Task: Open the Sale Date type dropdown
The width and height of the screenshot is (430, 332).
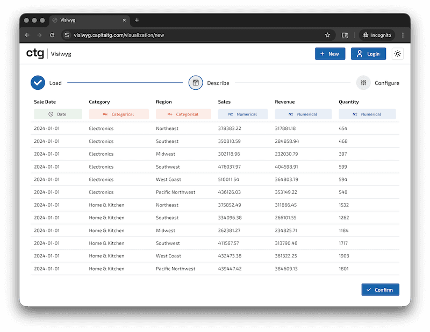Action: point(58,114)
